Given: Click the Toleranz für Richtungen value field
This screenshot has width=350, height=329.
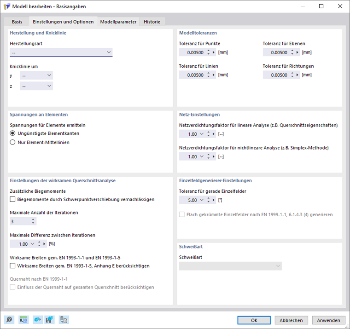Looking at the screenshot, I should click(x=277, y=75).
